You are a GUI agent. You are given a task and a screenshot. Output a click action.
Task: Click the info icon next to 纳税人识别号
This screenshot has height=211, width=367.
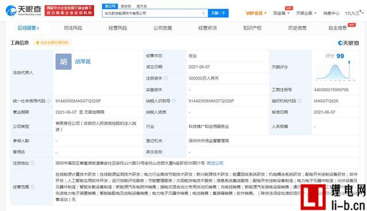(x=174, y=101)
